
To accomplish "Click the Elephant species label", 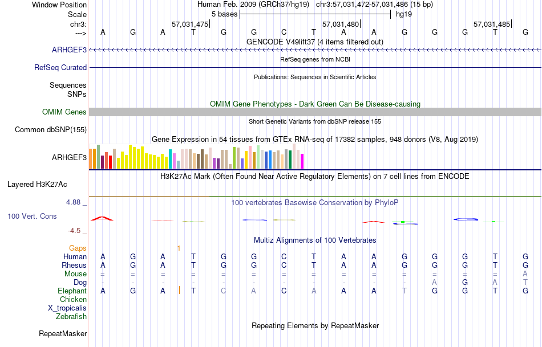I will 72,291.
